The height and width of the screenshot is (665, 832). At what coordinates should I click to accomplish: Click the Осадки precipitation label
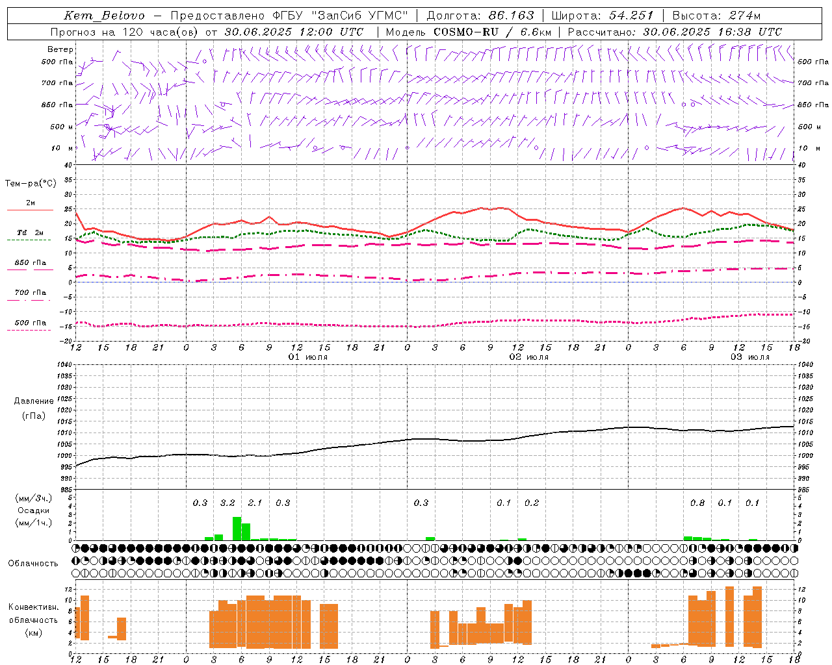[x=34, y=510]
